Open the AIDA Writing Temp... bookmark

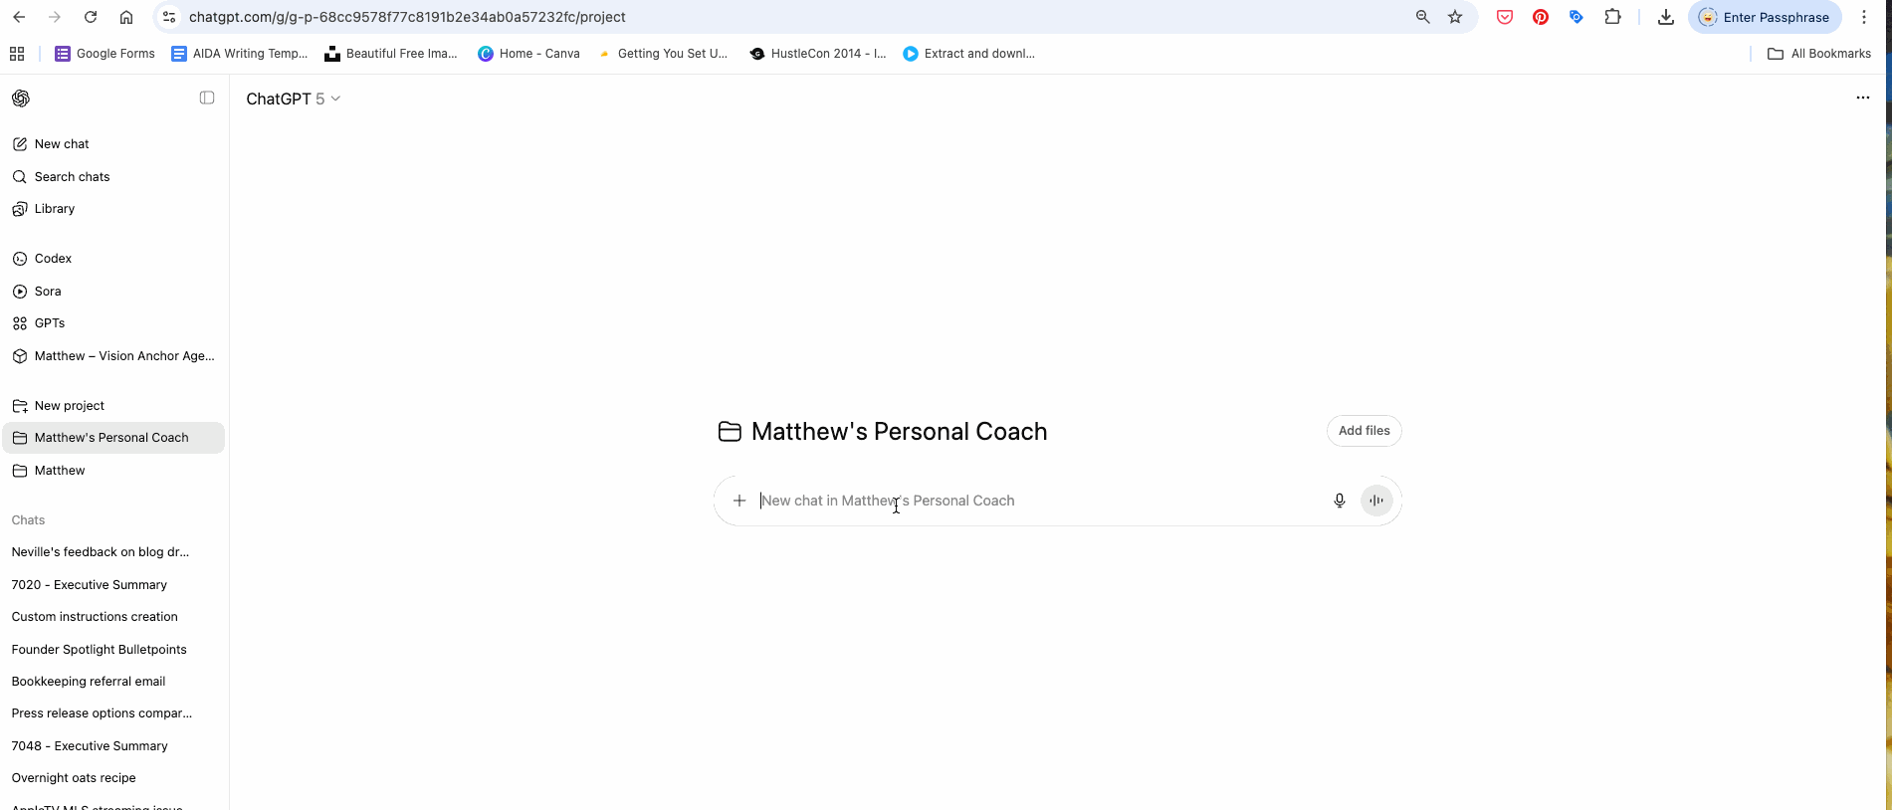(x=239, y=54)
